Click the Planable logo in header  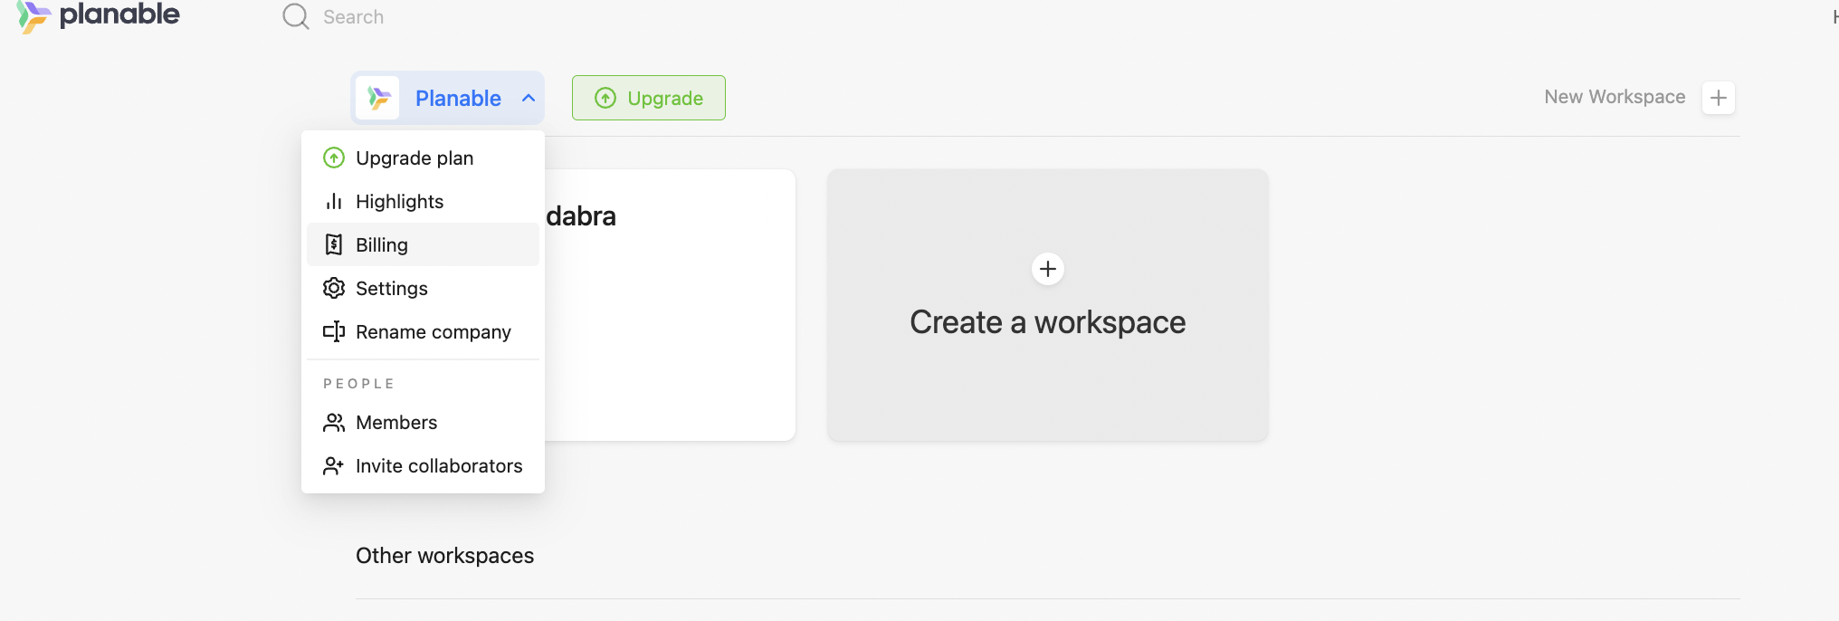98,16
